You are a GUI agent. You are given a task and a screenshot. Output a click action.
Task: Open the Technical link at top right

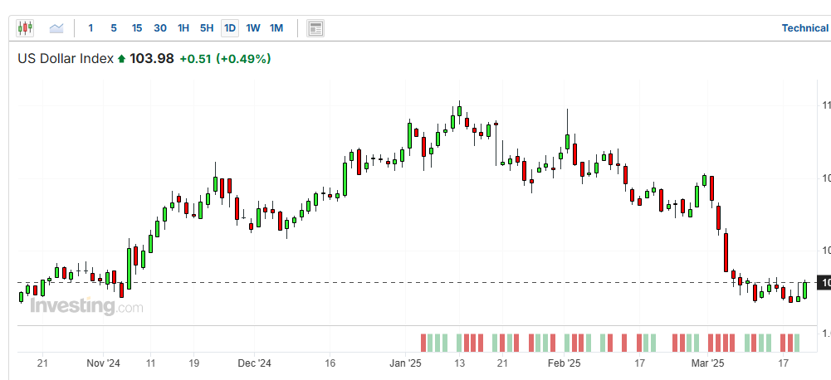(805, 28)
